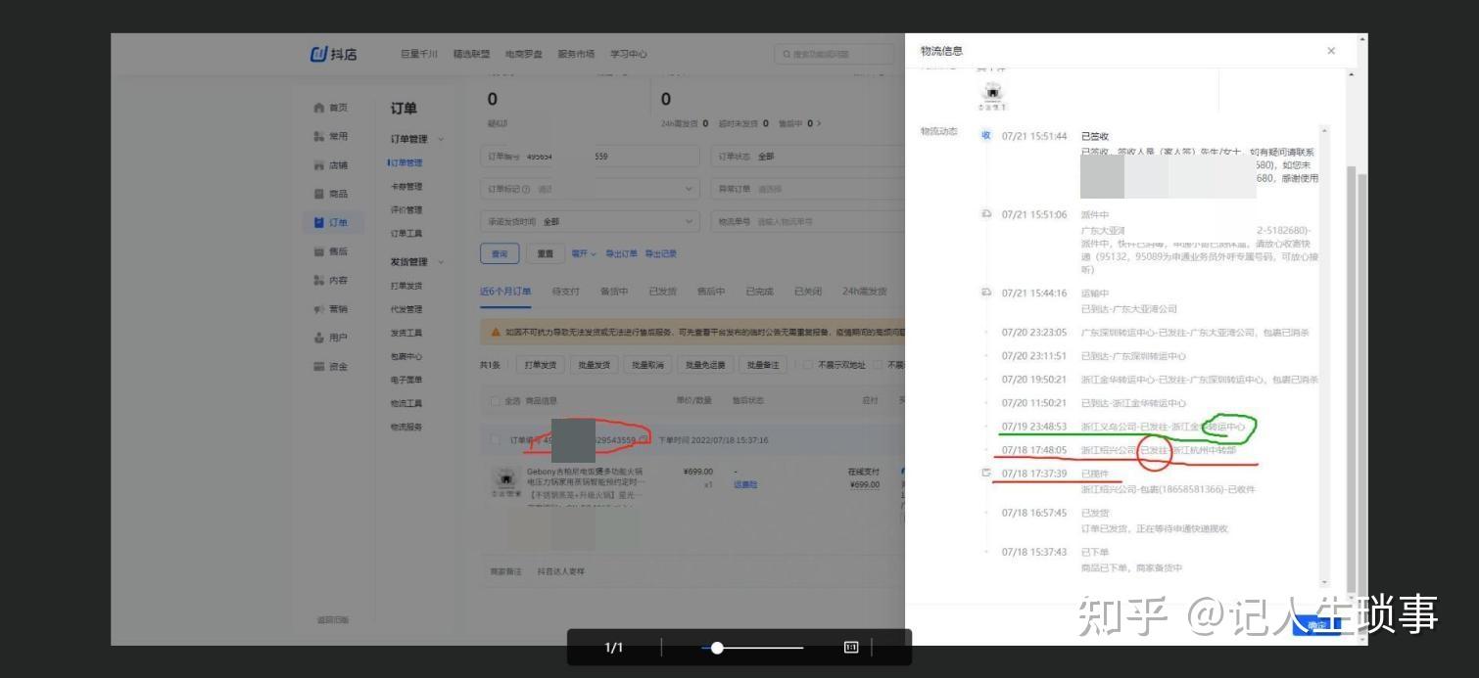This screenshot has height=678, width=1479.
Task: Click 批量发货 button
Action: pyautogui.click(x=595, y=365)
